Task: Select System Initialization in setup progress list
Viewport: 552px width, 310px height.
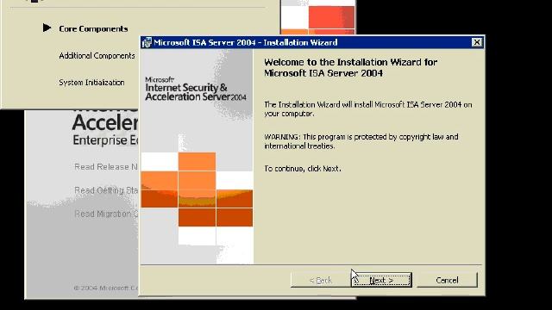Action: click(x=91, y=83)
